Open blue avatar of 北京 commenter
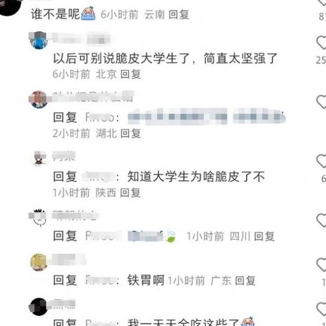 [x=39, y=40]
